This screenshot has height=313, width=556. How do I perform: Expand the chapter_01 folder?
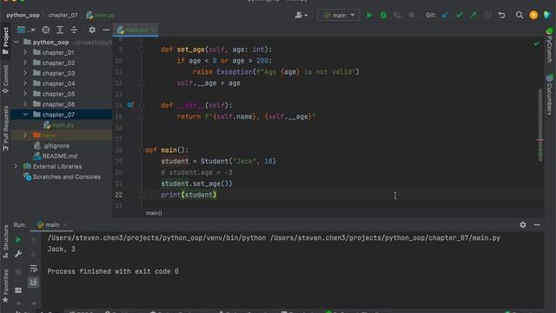pos(25,52)
